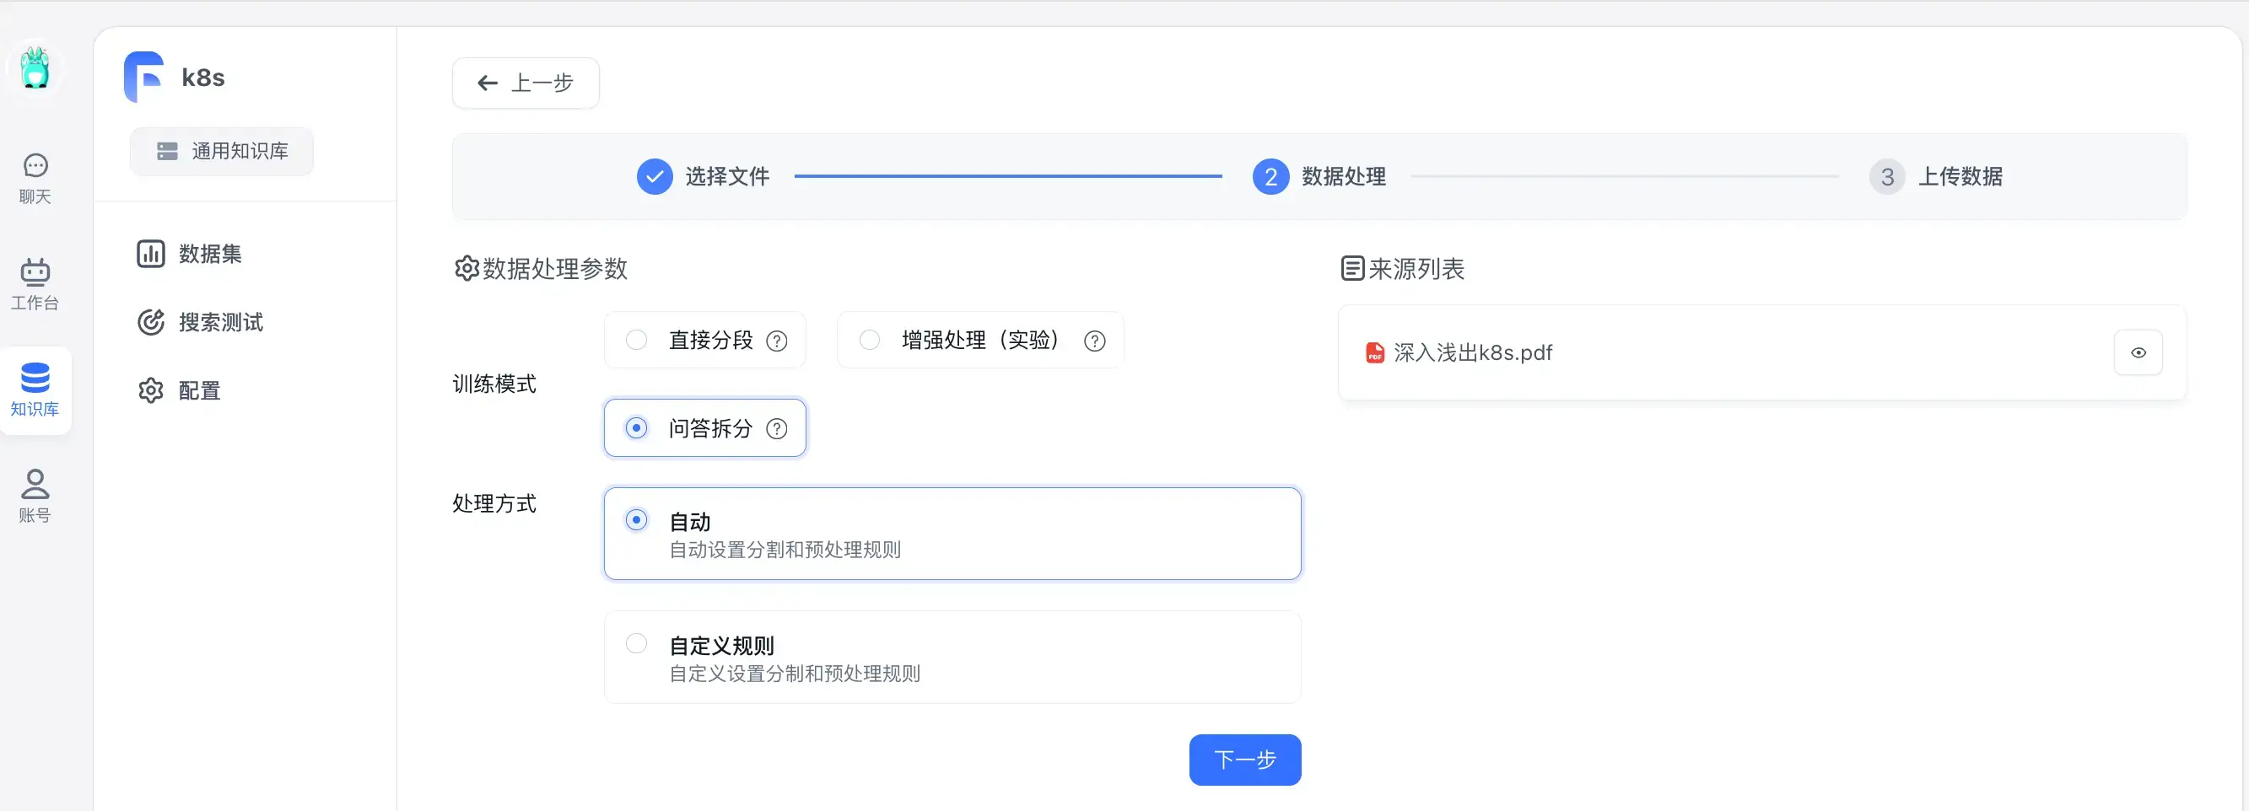Click the k8s title text
This screenshot has height=811, width=2249.
pyautogui.click(x=202, y=78)
